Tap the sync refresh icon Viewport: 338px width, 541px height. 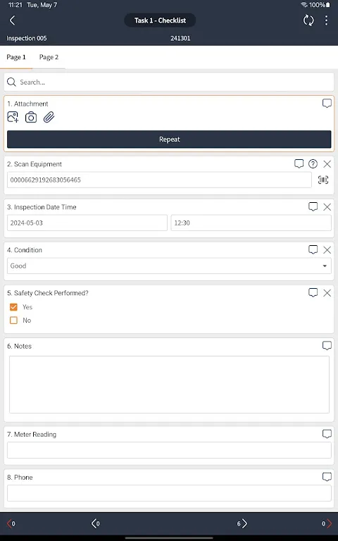pos(308,20)
